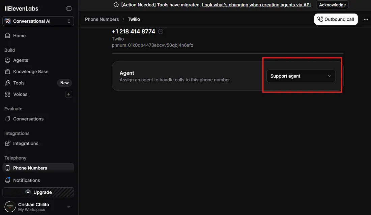Open Knowledge Base
371x215 pixels.
(x=38, y=72)
